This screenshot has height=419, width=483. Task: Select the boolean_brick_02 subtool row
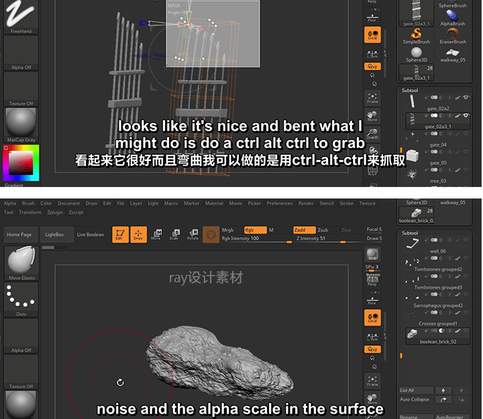(437, 336)
